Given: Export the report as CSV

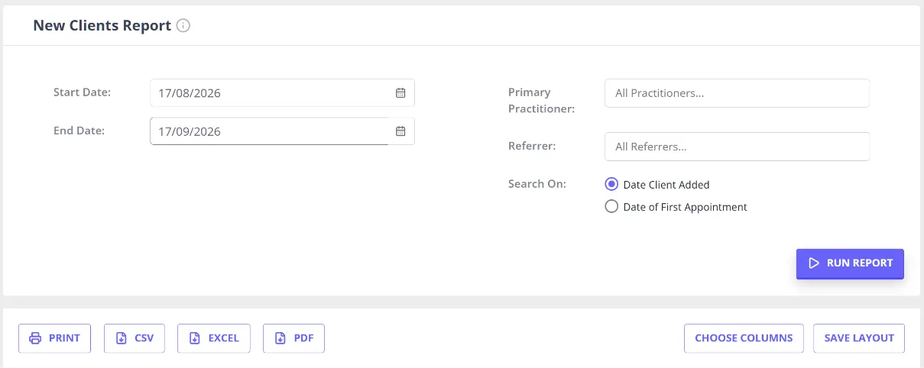Looking at the screenshot, I should [135, 338].
